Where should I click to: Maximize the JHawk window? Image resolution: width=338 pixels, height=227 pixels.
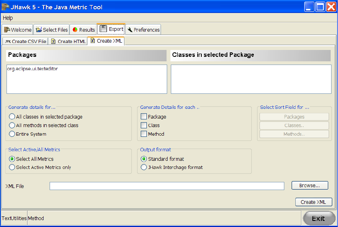[320, 6]
